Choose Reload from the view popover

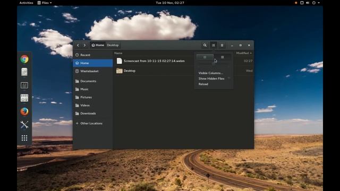[203, 84]
